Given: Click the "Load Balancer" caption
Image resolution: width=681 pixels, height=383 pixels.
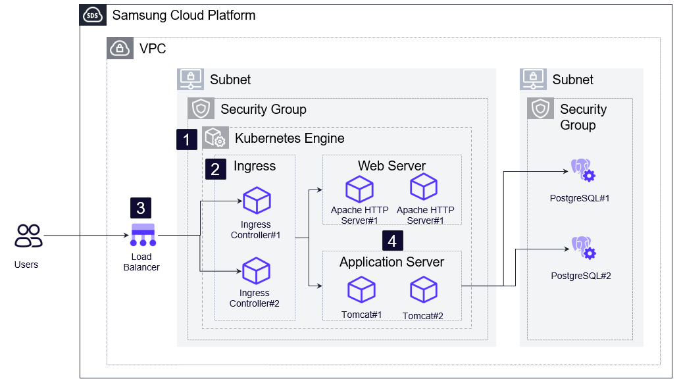Looking at the screenshot, I should pyautogui.click(x=141, y=262).
